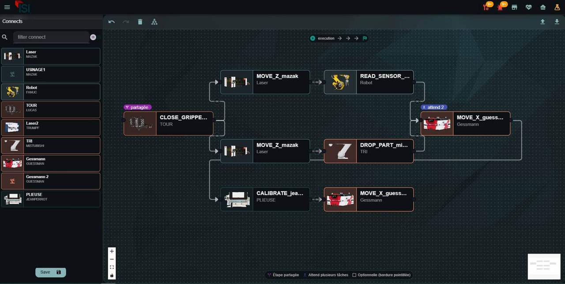Open the heartbeat health monitor icon
565x284 pixels.
click(529, 7)
